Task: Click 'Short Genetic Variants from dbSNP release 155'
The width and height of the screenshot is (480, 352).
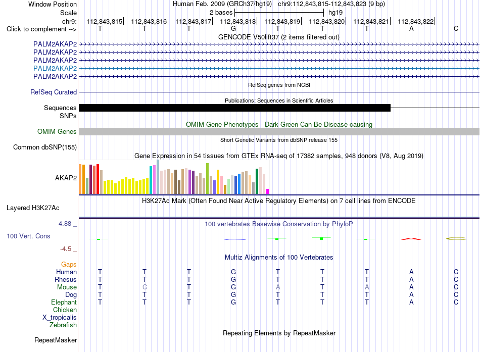Action: [279, 140]
